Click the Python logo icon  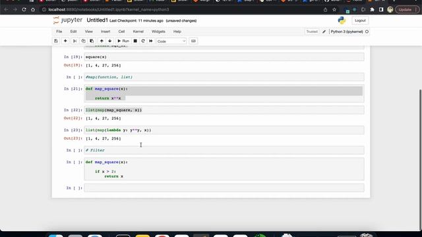click(x=342, y=20)
